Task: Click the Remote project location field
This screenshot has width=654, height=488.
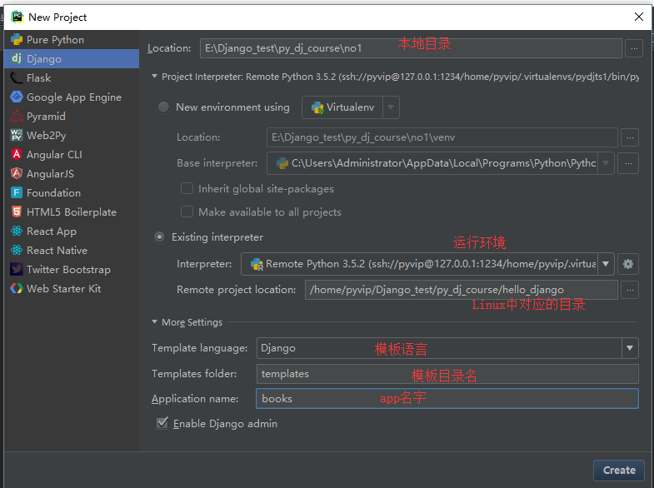Action: point(462,290)
